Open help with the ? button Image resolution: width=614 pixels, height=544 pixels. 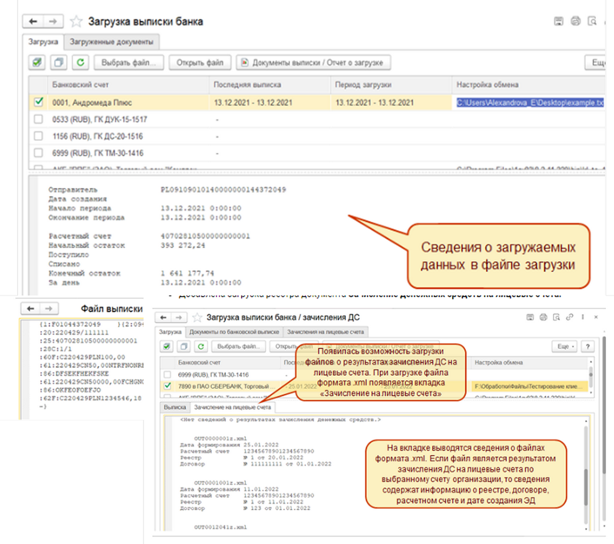pos(588,346)
